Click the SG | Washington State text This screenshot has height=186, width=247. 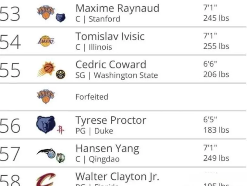117,75
